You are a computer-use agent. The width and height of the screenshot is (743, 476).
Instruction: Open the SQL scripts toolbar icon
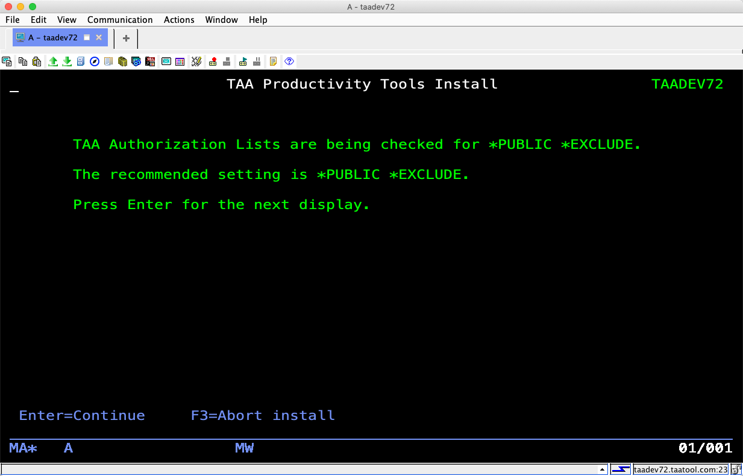pos(150,61)
